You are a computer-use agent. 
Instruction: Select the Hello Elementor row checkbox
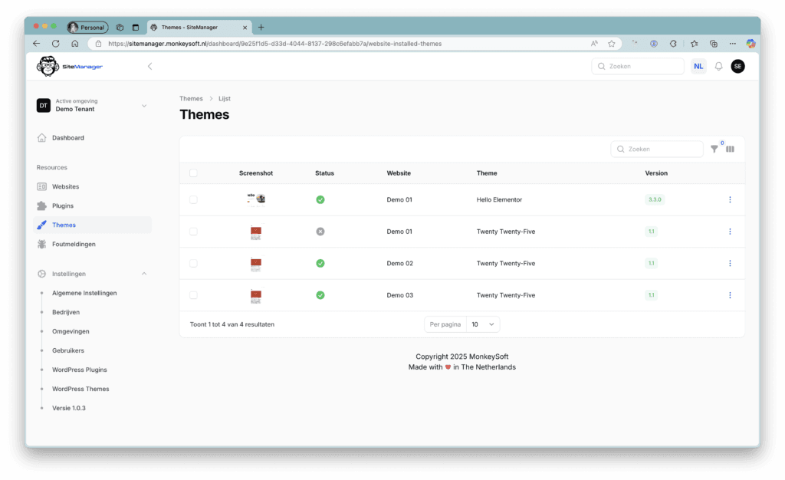(193, 200)
